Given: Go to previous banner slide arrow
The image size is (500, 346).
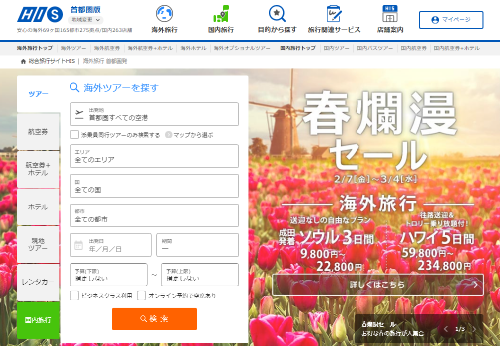Looking at the screenshot, I should (x=445, y=329).
